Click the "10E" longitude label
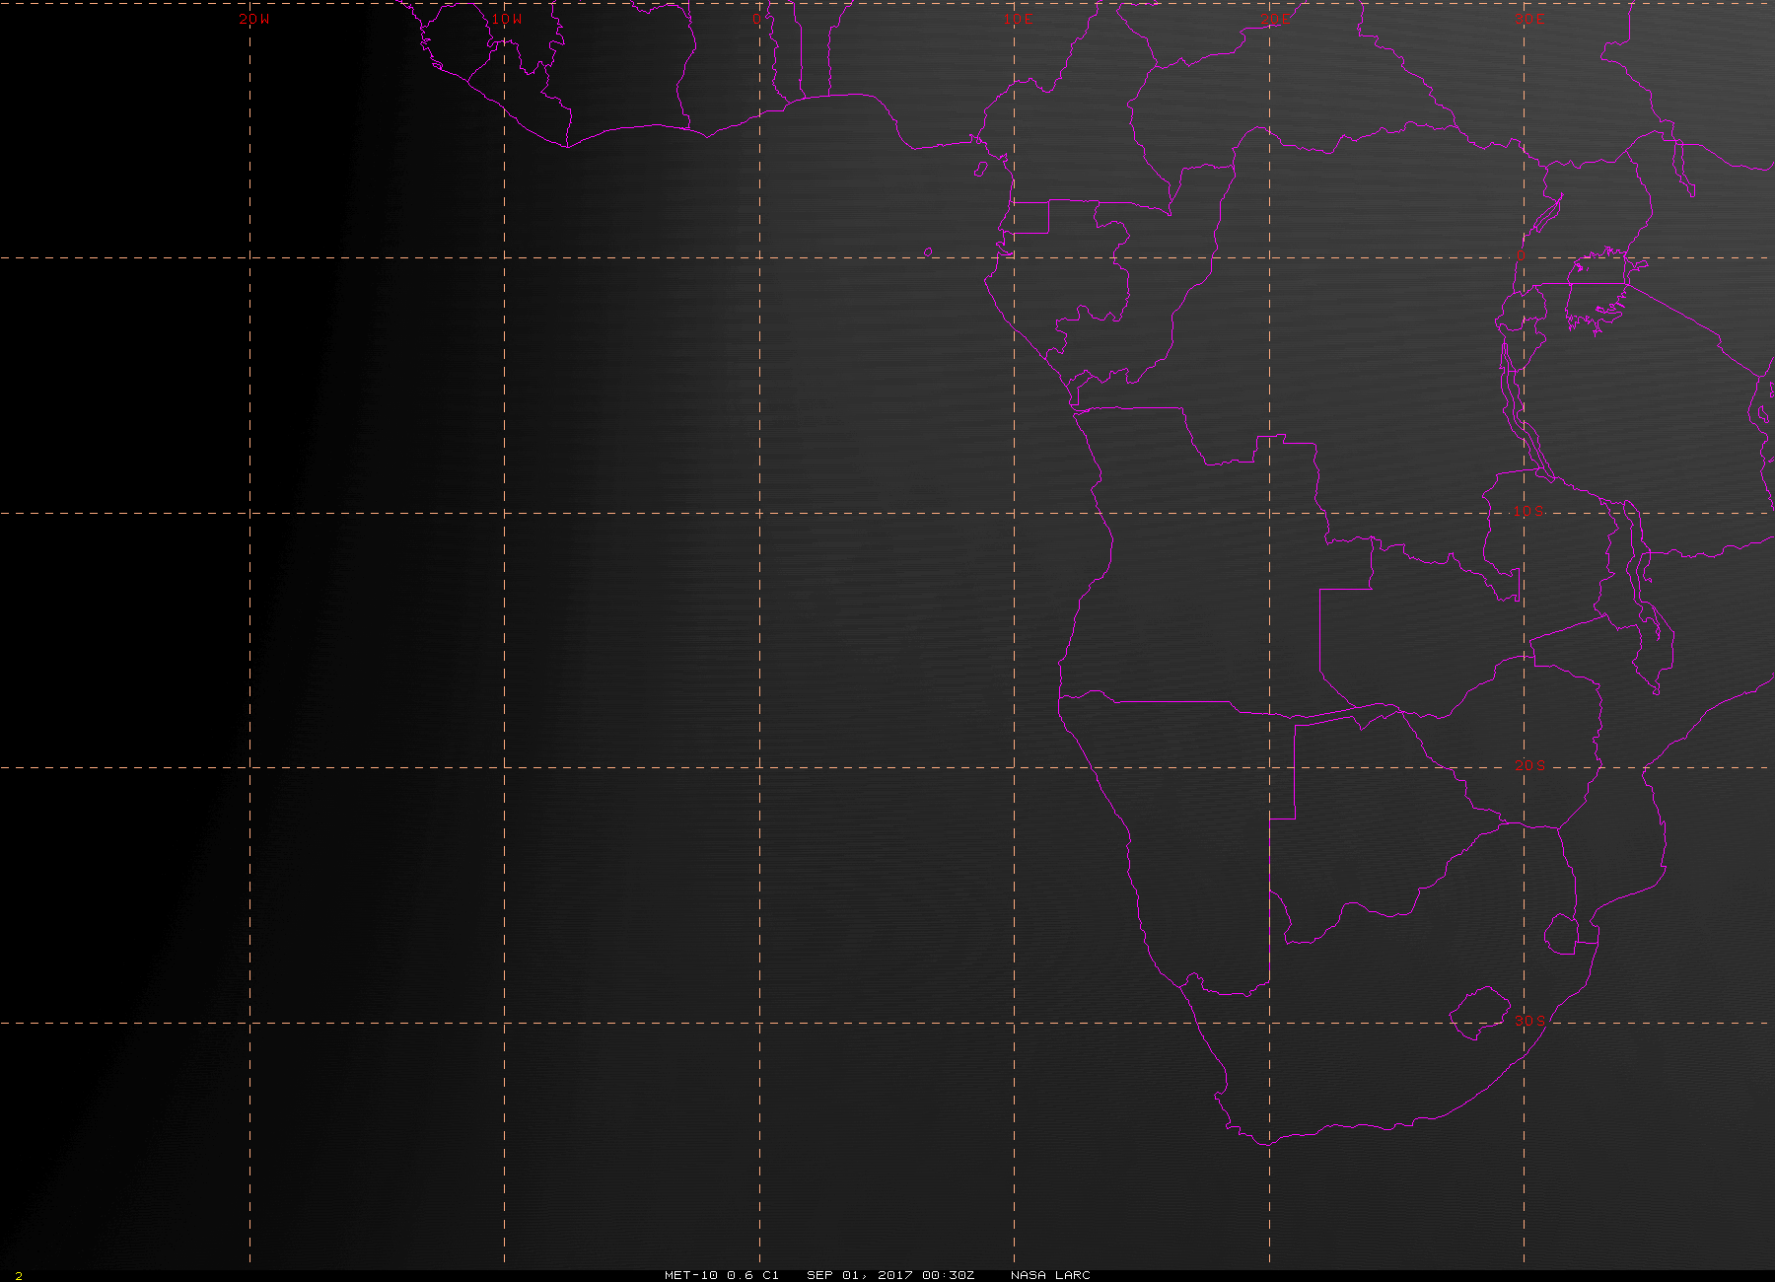Screen dimensions: 1775x1282 point(1019,19)
